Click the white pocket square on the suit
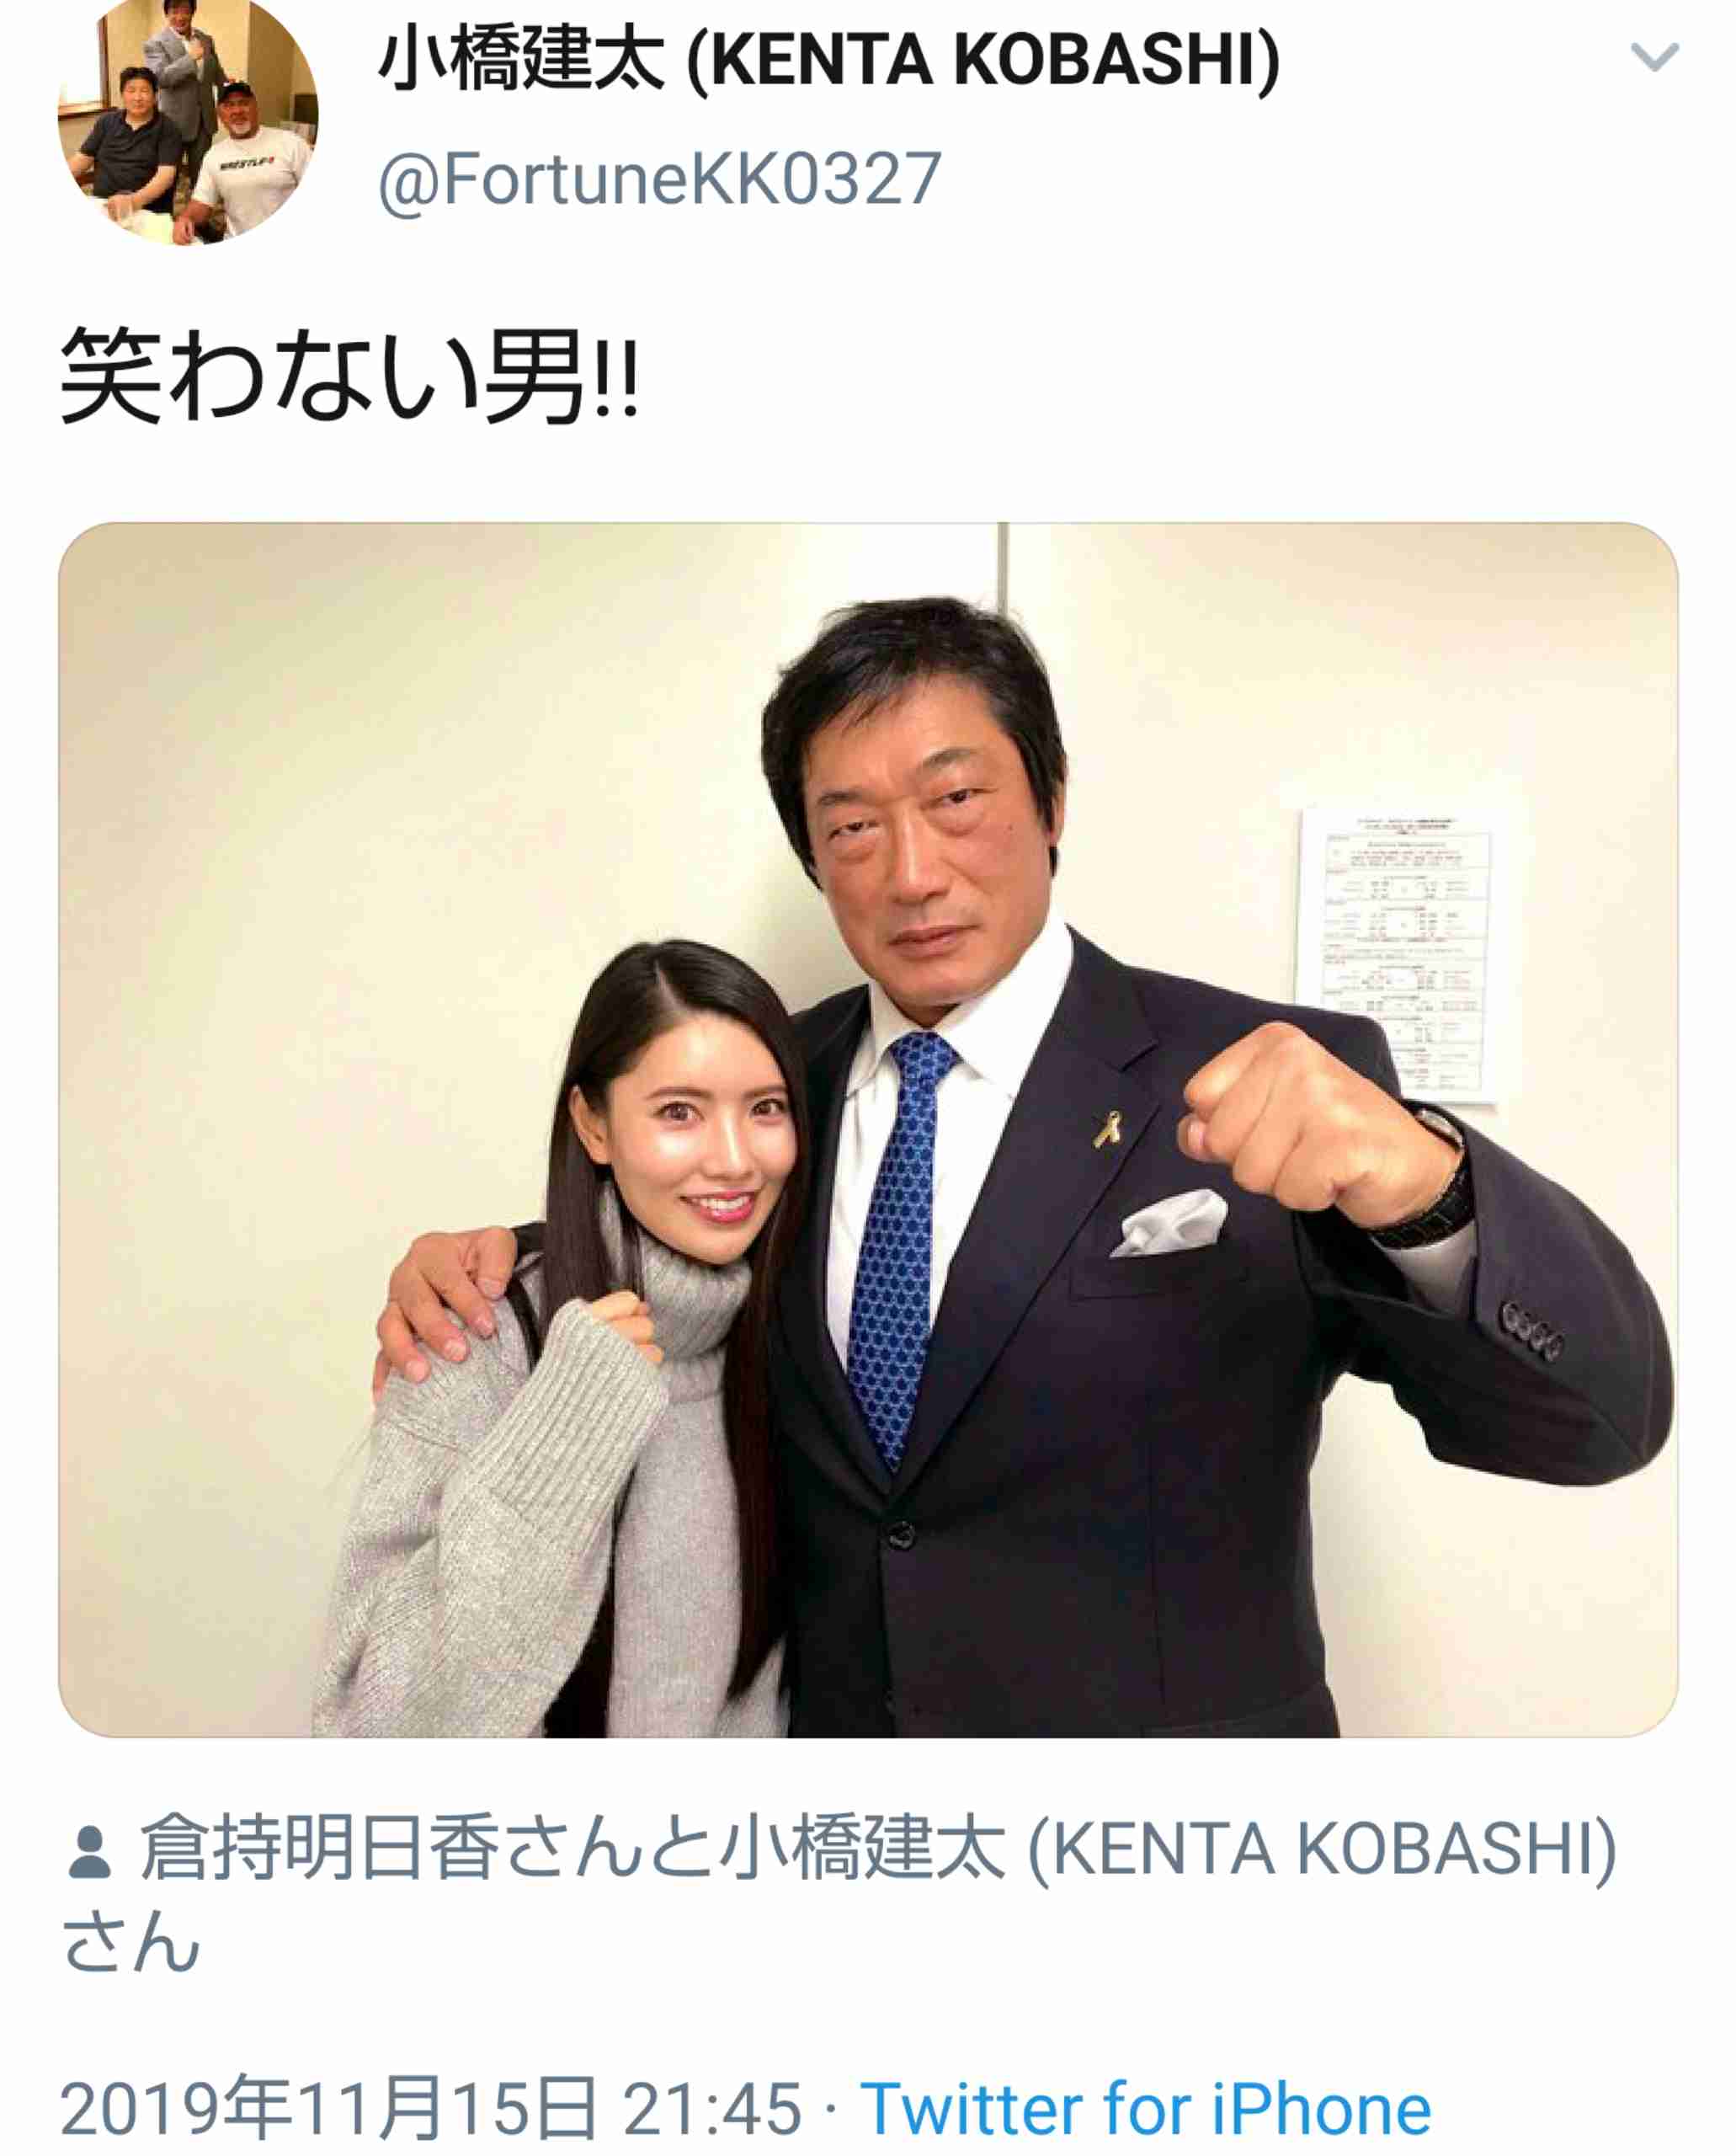 pos(1169,1223)
